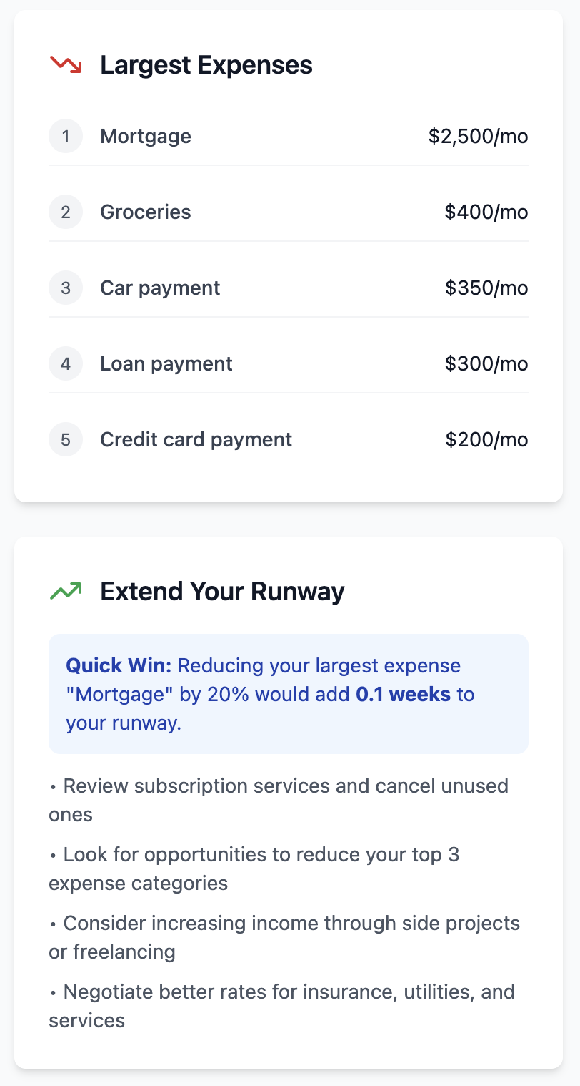Image resolution: width=580 pixels, height=1086 pixels.
Task: Open the Groceries expense row
Action: pyautogui.click(x=289, y=212)
